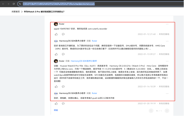This screenshot has height=116, width=184.
Task: Open SDK helper avatar on push kit reply
Action: pyautogui.click(x=56, y=93)
